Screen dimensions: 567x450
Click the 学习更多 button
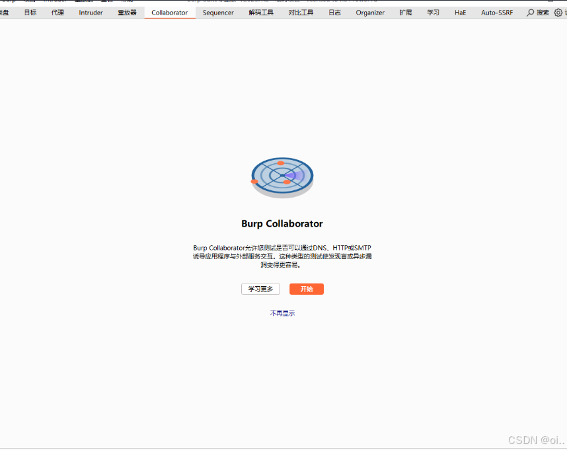261,289
